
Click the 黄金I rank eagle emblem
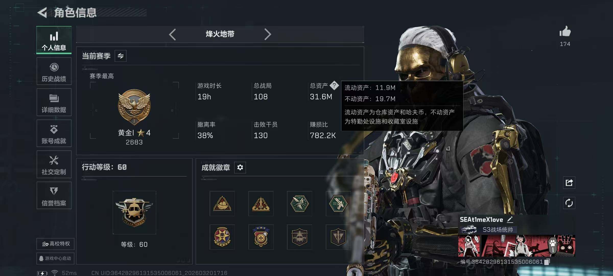point(134,107)
